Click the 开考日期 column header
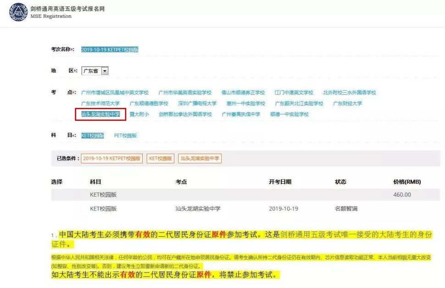Screen dimensions: 445x288 [x=280, y=182]
